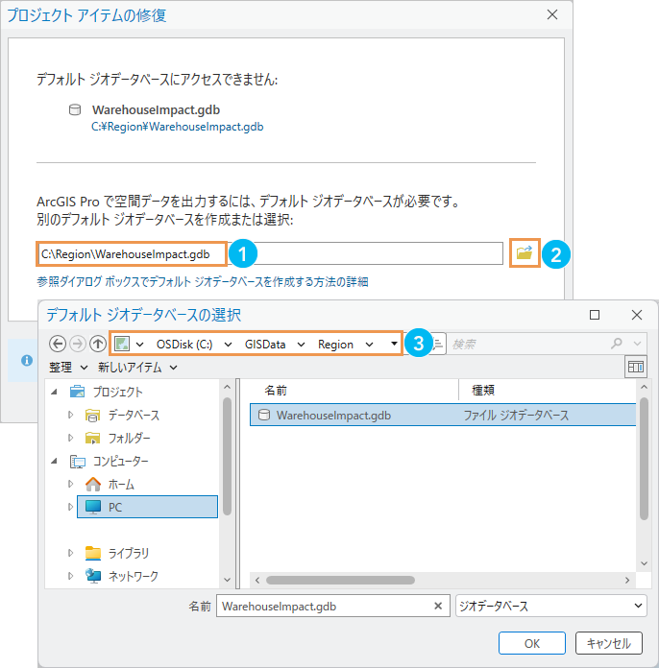Expand the データベース tree node
The height and width of the screenshot is (668, 659).
pos(70,415)
